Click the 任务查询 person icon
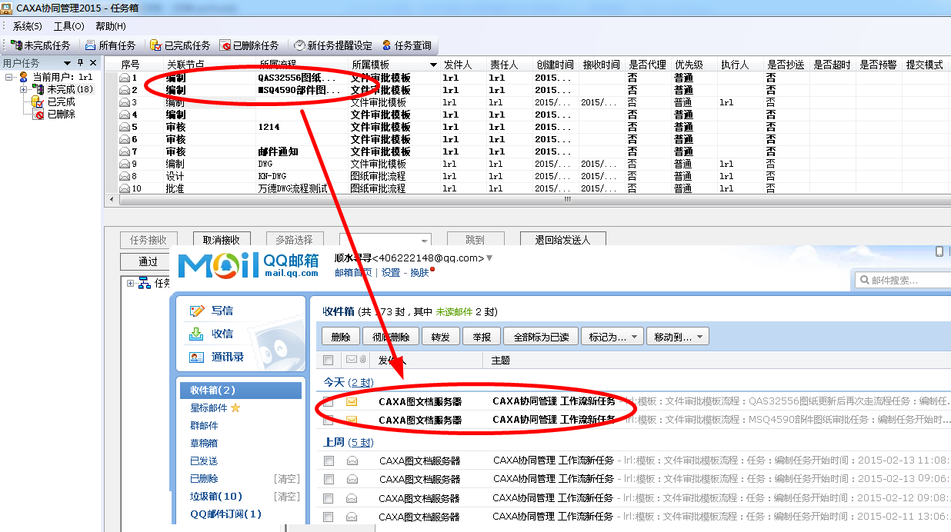The height and width of the screenshot is (532, 951). 386,45
